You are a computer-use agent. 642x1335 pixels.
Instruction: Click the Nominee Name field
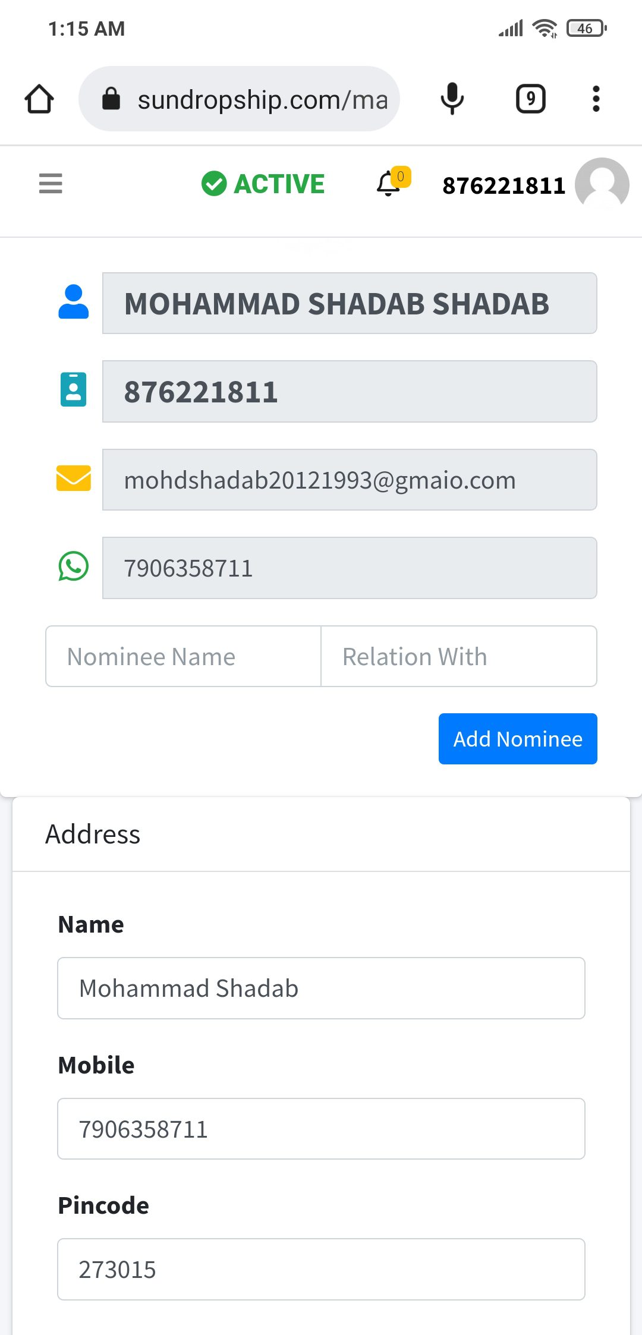point(183,656)
